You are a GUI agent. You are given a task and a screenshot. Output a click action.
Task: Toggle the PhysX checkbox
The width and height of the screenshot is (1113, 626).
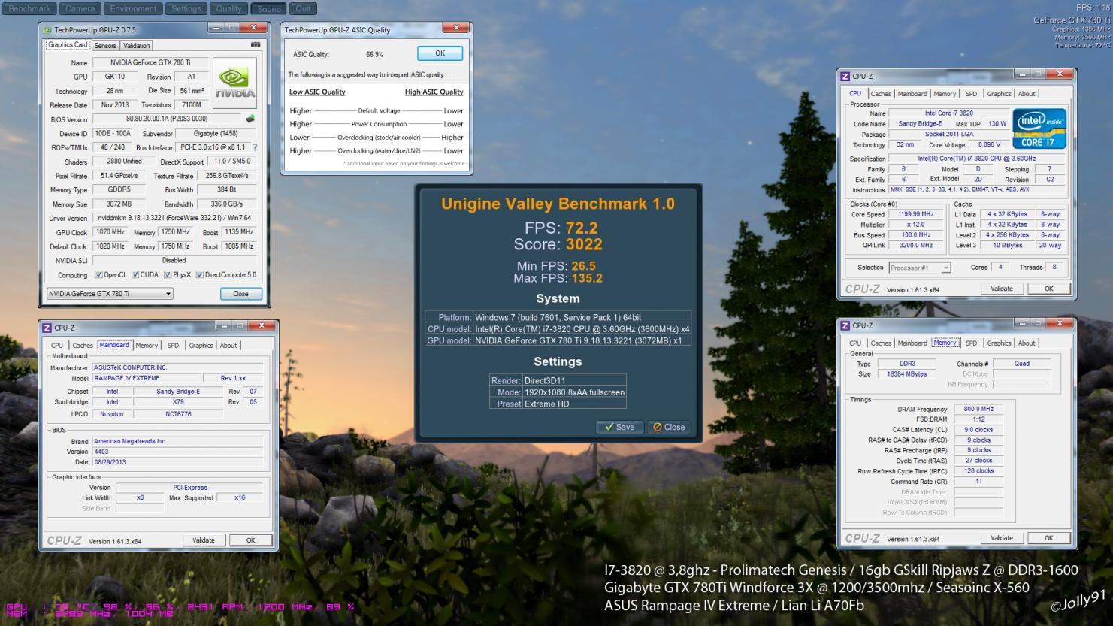point(168,274)
